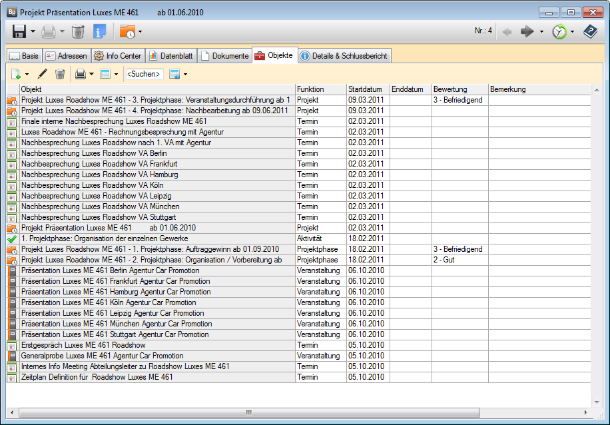Open dropdown next to new object icon

27,74
